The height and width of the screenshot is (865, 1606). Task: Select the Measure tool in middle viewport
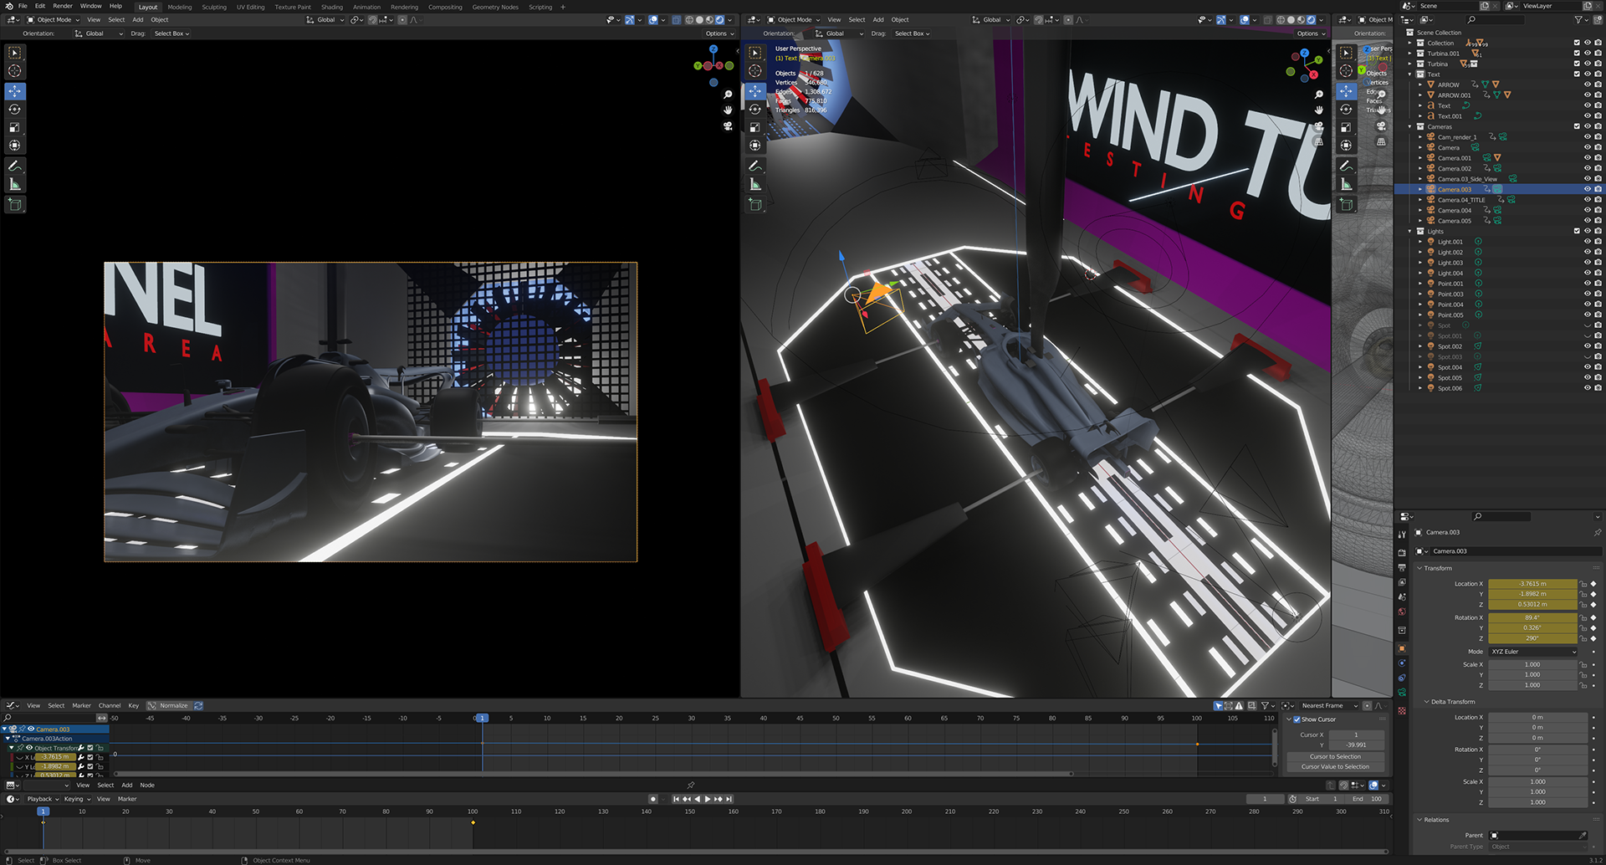[x=755, y=184]
